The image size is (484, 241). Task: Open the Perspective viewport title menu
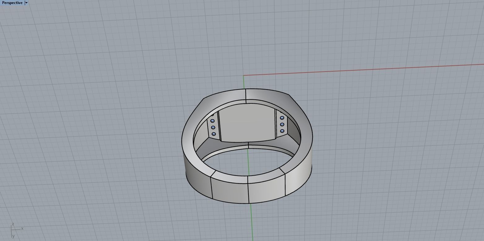tap(12, 3)
